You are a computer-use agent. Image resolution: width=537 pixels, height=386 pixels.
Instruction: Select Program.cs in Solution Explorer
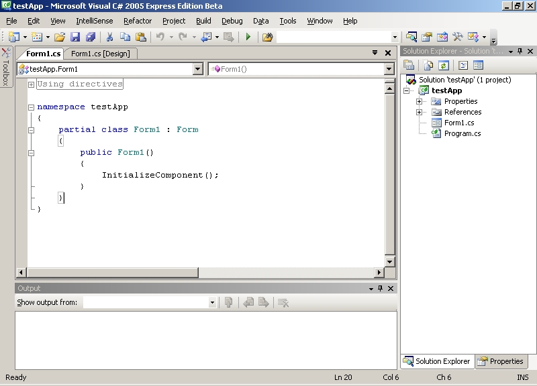[462, 133]
